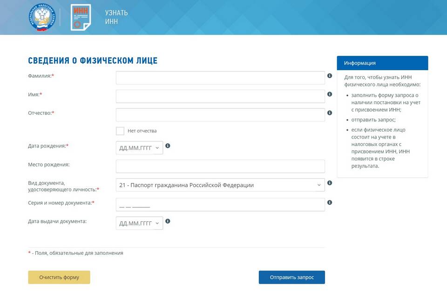Viewport: 447px width, 299px height.
Task: Focus the Серия и номер документа field
Action: [x=220, y=205]
